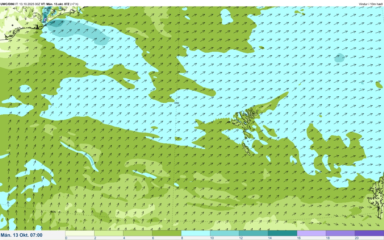
Task: Click the 12–14 m/s teal legend swatch
Action: tap(253, 233)
